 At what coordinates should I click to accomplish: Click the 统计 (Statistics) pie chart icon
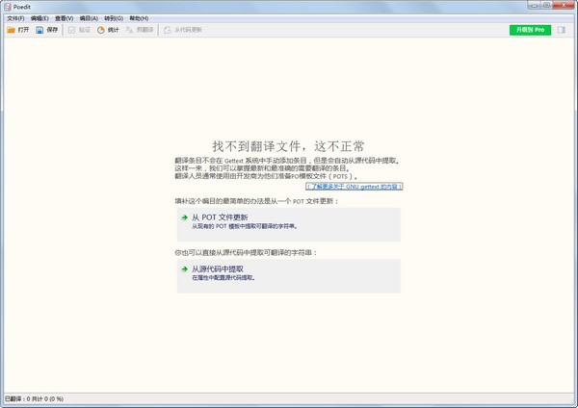point(100,30)
